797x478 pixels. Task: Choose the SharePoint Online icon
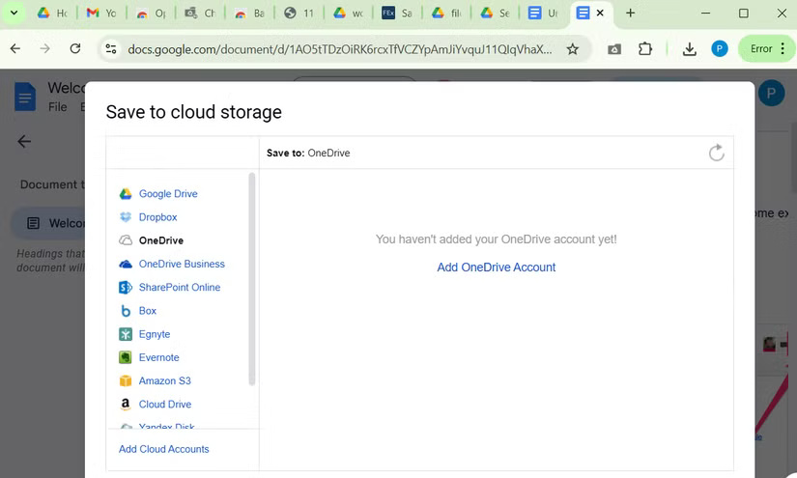pos(126,288)
